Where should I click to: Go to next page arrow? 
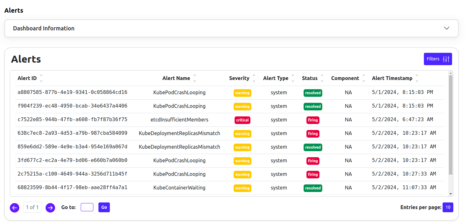tap(50, 208)
